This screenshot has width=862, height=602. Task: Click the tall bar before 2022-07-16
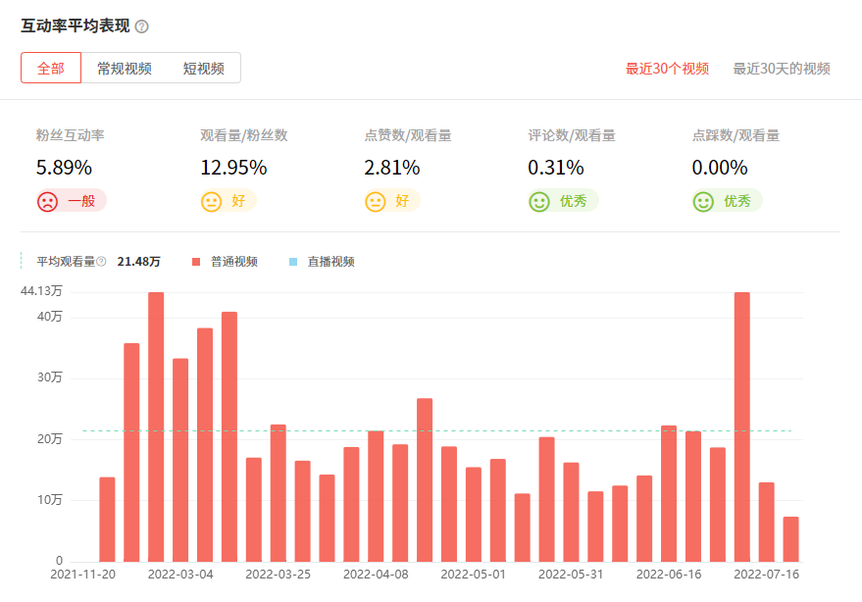[742, 426]
